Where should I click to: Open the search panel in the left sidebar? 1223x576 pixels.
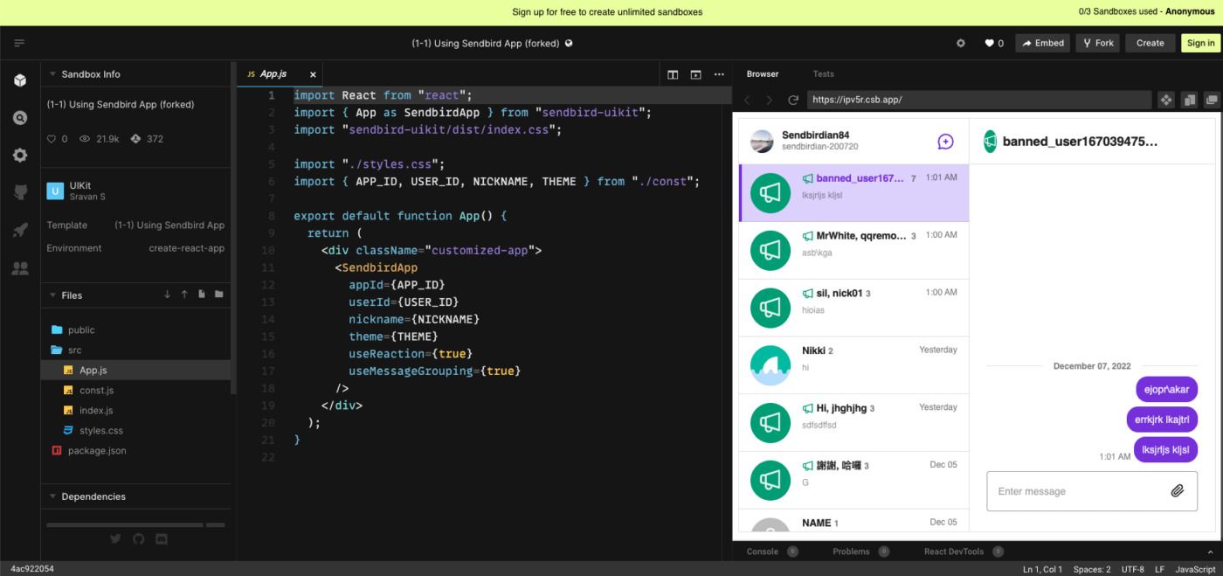tap(20, 116)
